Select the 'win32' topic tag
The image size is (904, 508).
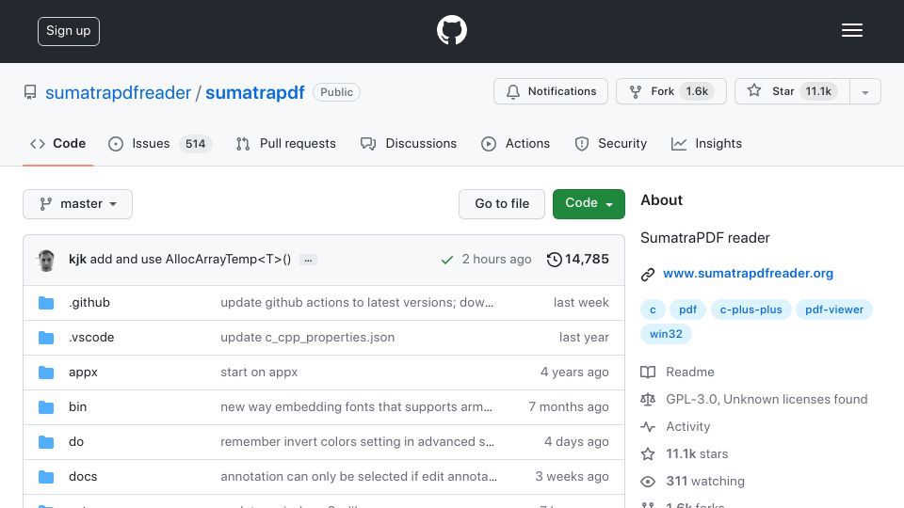[666, 334]
